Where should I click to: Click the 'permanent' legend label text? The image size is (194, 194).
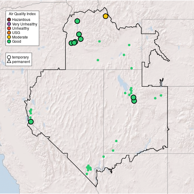click(21, 62)
